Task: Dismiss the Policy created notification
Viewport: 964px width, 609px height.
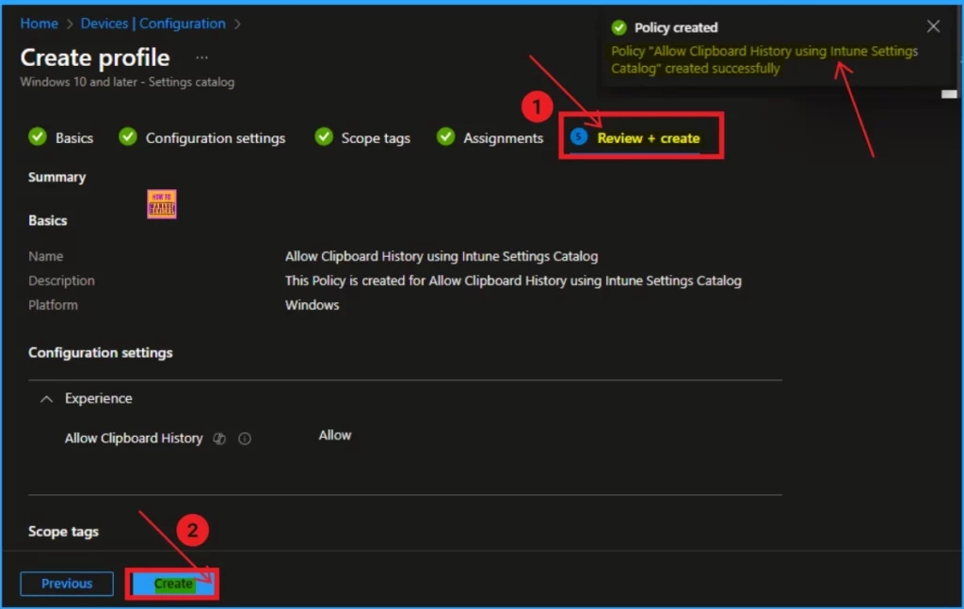Action: pyautogui.click(x=933, y=26)
